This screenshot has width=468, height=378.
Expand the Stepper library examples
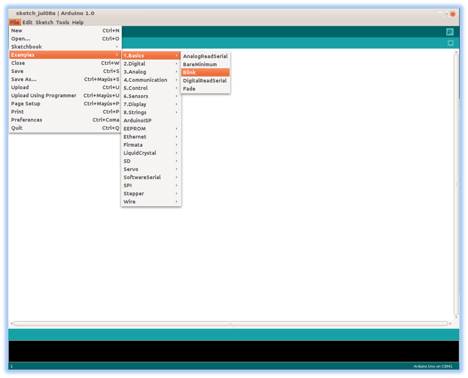[x=151, y=193]
